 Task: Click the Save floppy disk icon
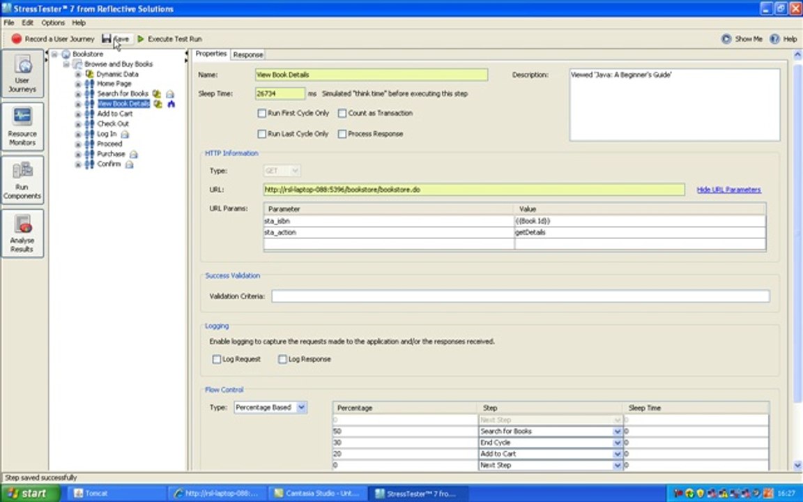(107, 38)
